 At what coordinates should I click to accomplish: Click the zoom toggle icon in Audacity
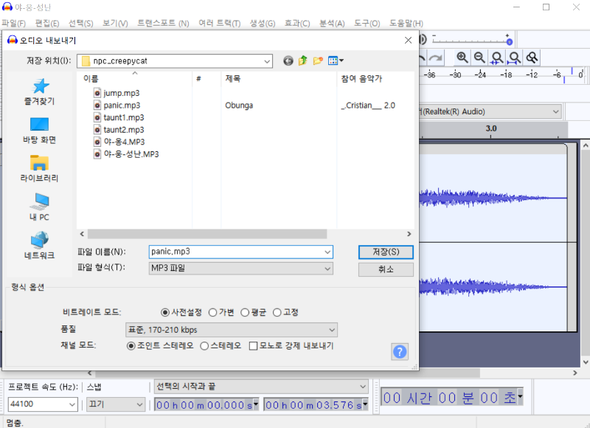pos(532,58)
